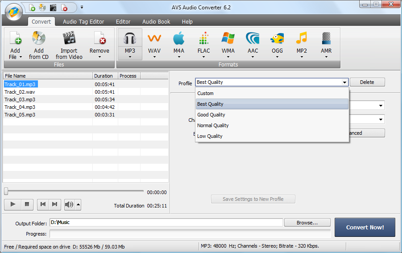
Task: Choose the FLAC format icon
Action: pos(203,39)
